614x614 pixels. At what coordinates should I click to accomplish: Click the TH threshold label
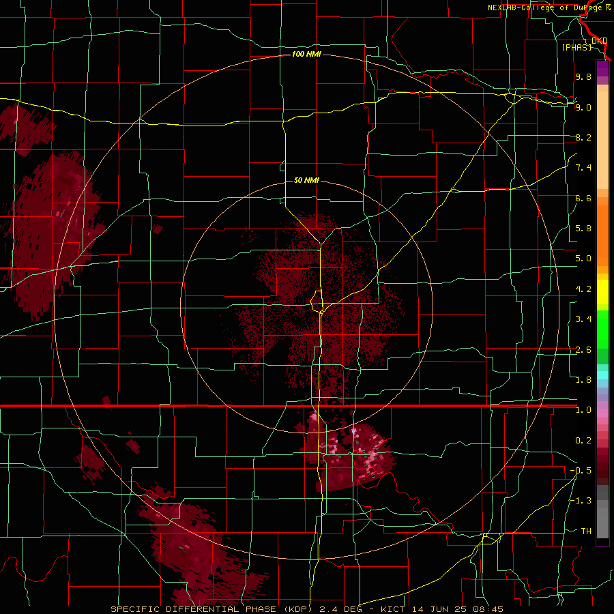586,531
